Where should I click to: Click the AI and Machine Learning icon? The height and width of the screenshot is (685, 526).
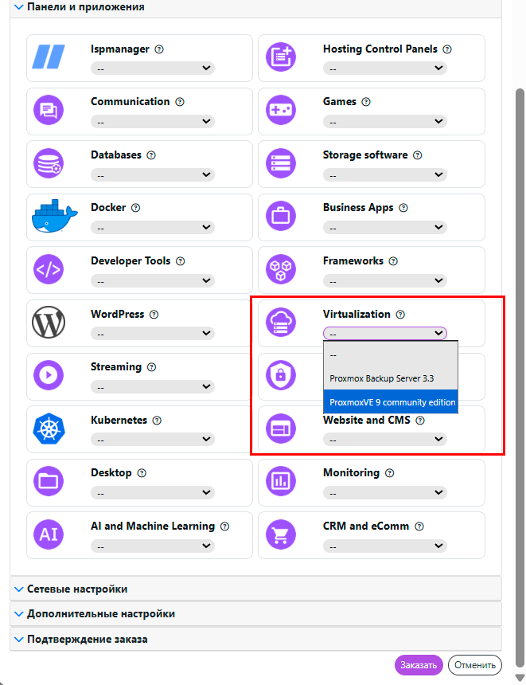pyautogui.click(x=48, y=534)
